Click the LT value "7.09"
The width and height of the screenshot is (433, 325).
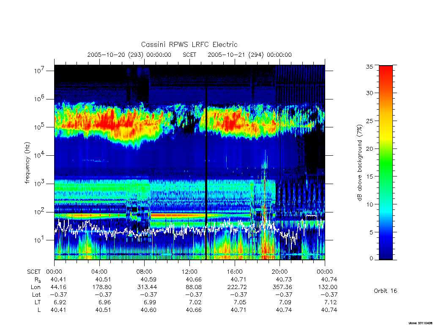pos(286,302)
